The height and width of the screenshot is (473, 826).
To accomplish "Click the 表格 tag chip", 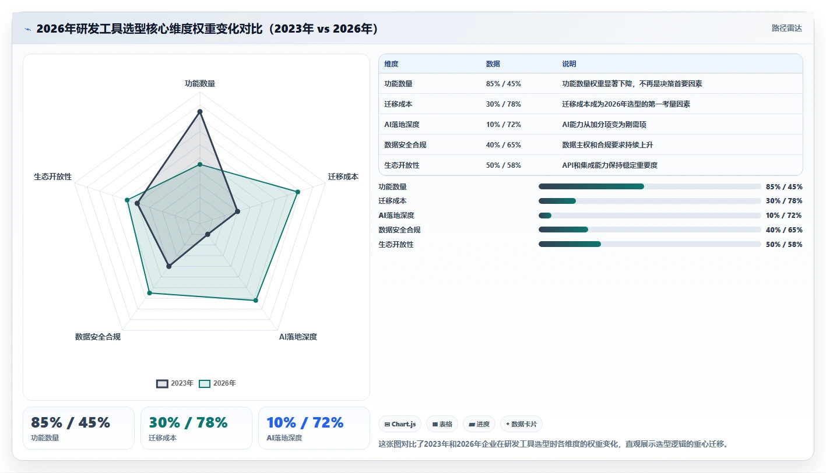I will [442, 424].
